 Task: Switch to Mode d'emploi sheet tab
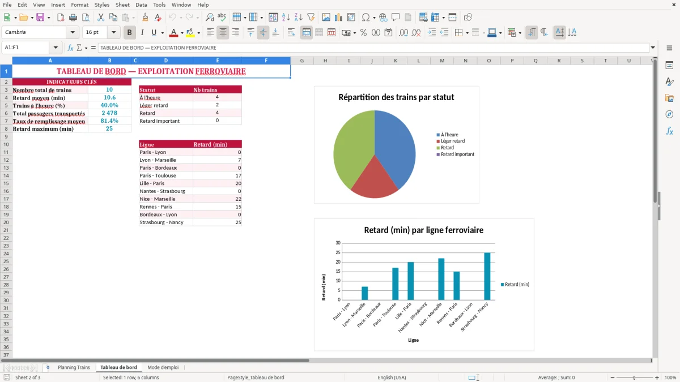[163, 367]
